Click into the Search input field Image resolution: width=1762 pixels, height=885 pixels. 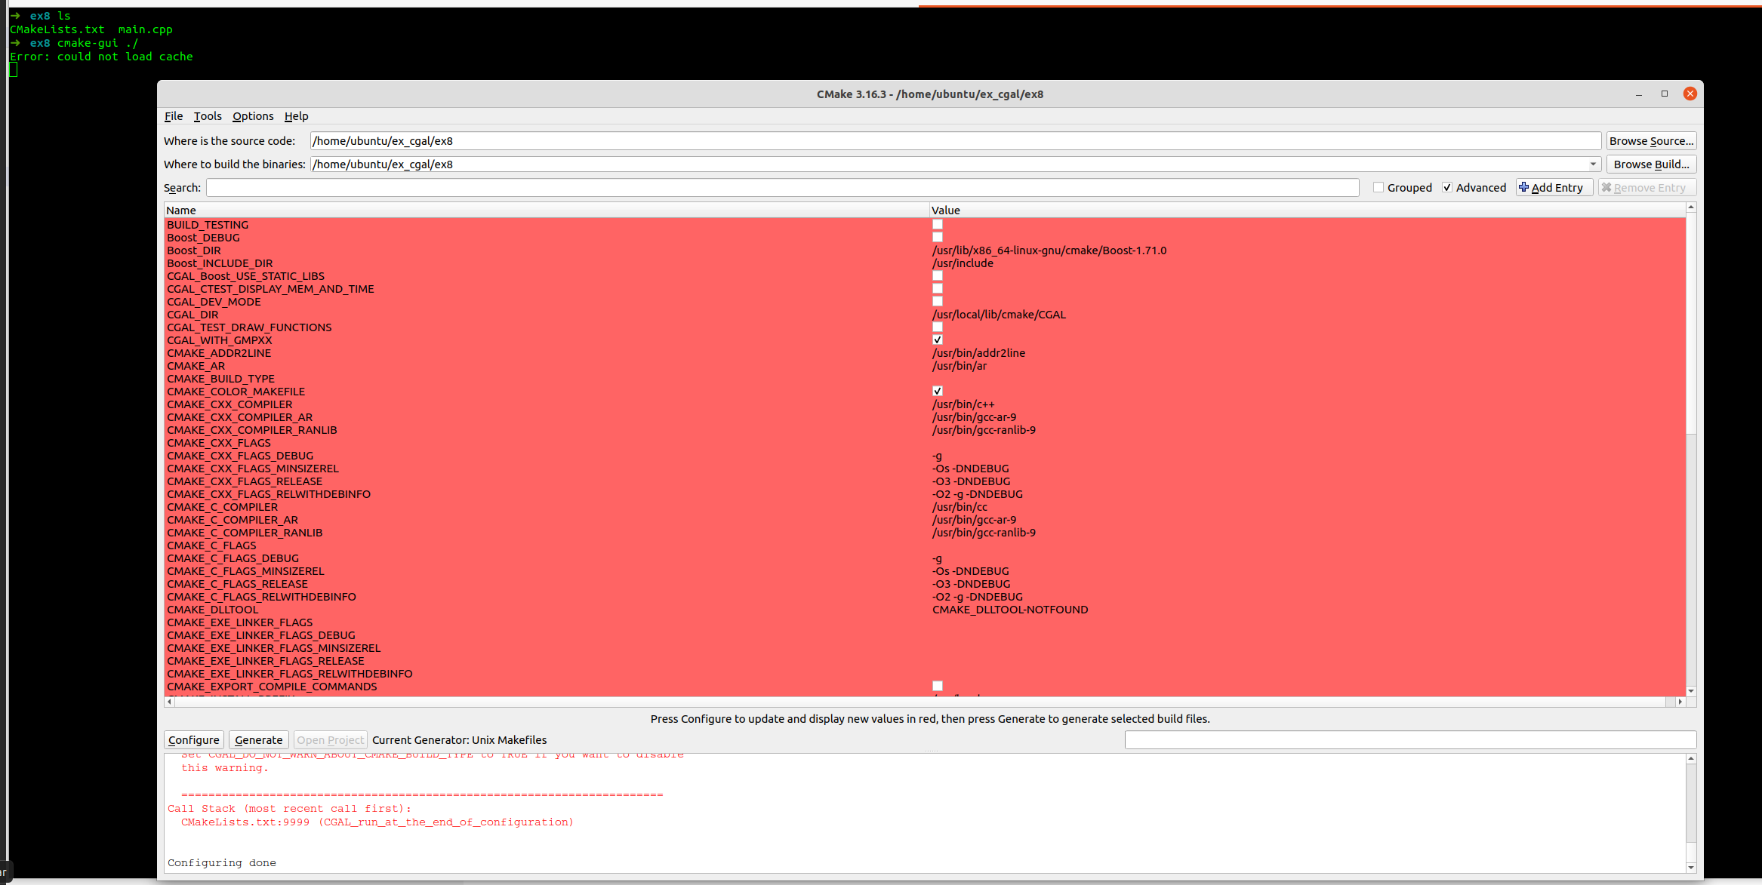782,188
